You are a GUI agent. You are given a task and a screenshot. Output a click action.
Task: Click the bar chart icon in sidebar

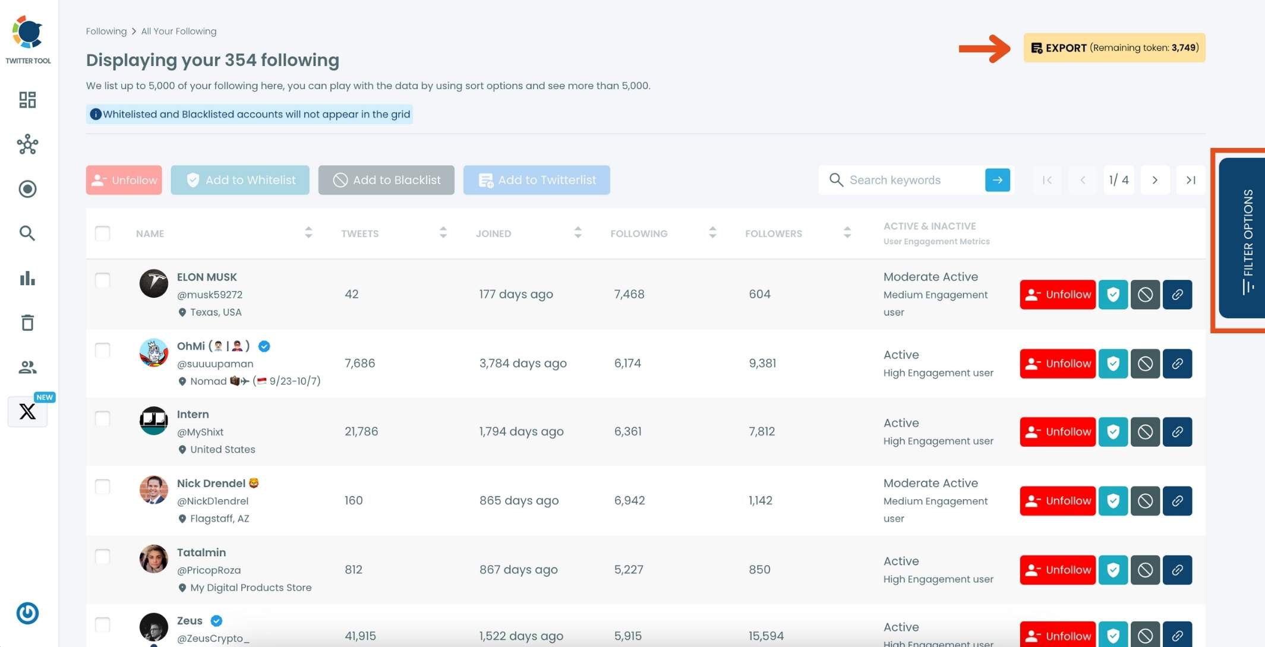pyautogui.click(x=27, y=278)
